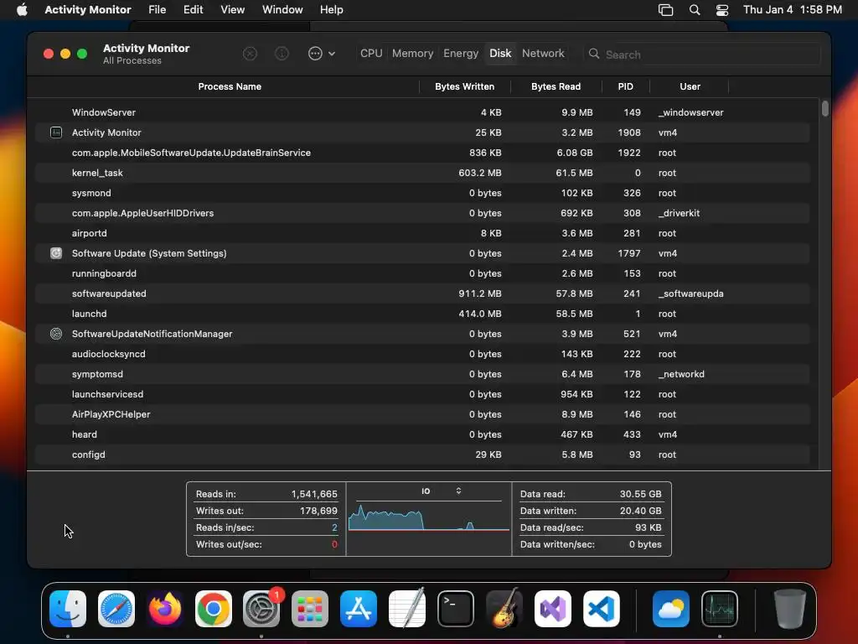Click the disk activity IO graph
This screenshot has height=644, width=858.
pos(429,518)
